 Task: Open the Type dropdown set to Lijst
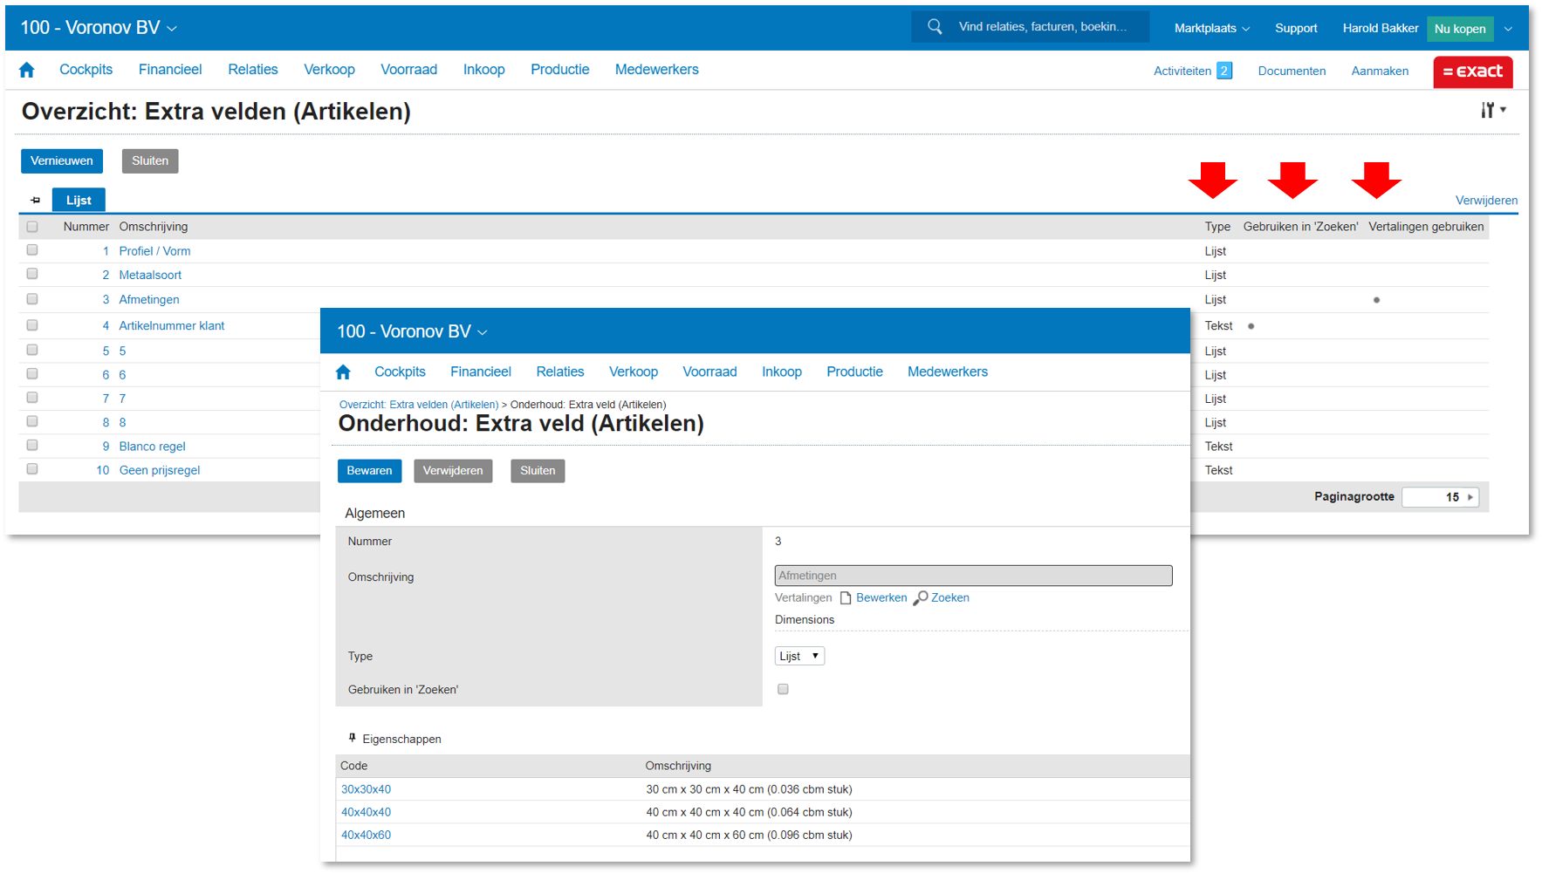[798, 656]
